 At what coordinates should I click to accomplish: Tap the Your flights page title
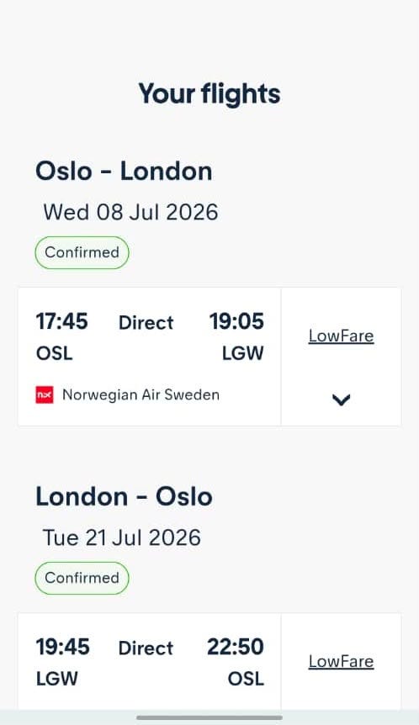click(x=209, y=94)
